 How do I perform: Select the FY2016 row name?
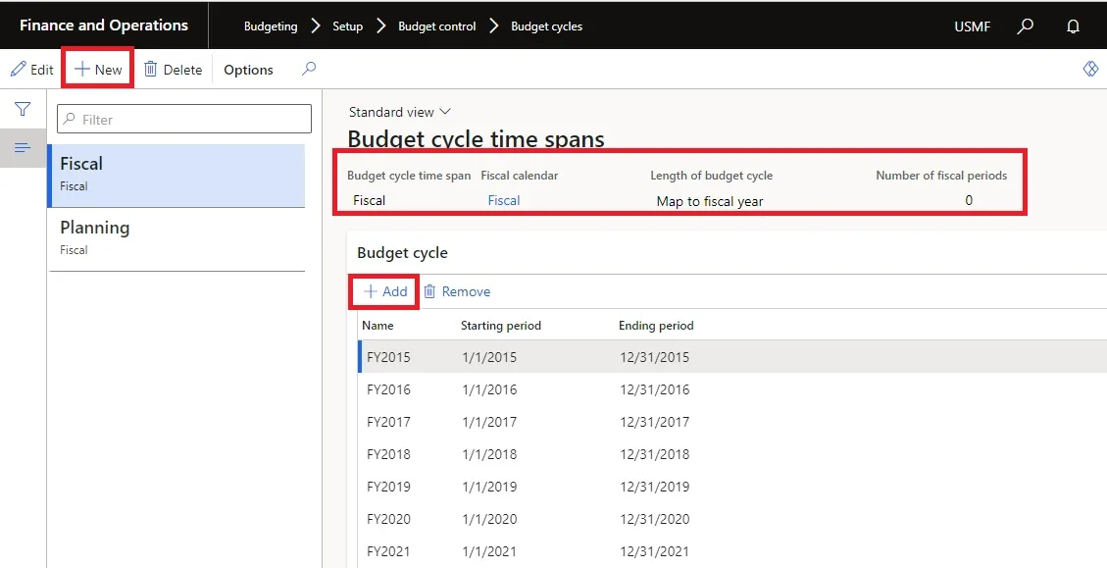388,390
